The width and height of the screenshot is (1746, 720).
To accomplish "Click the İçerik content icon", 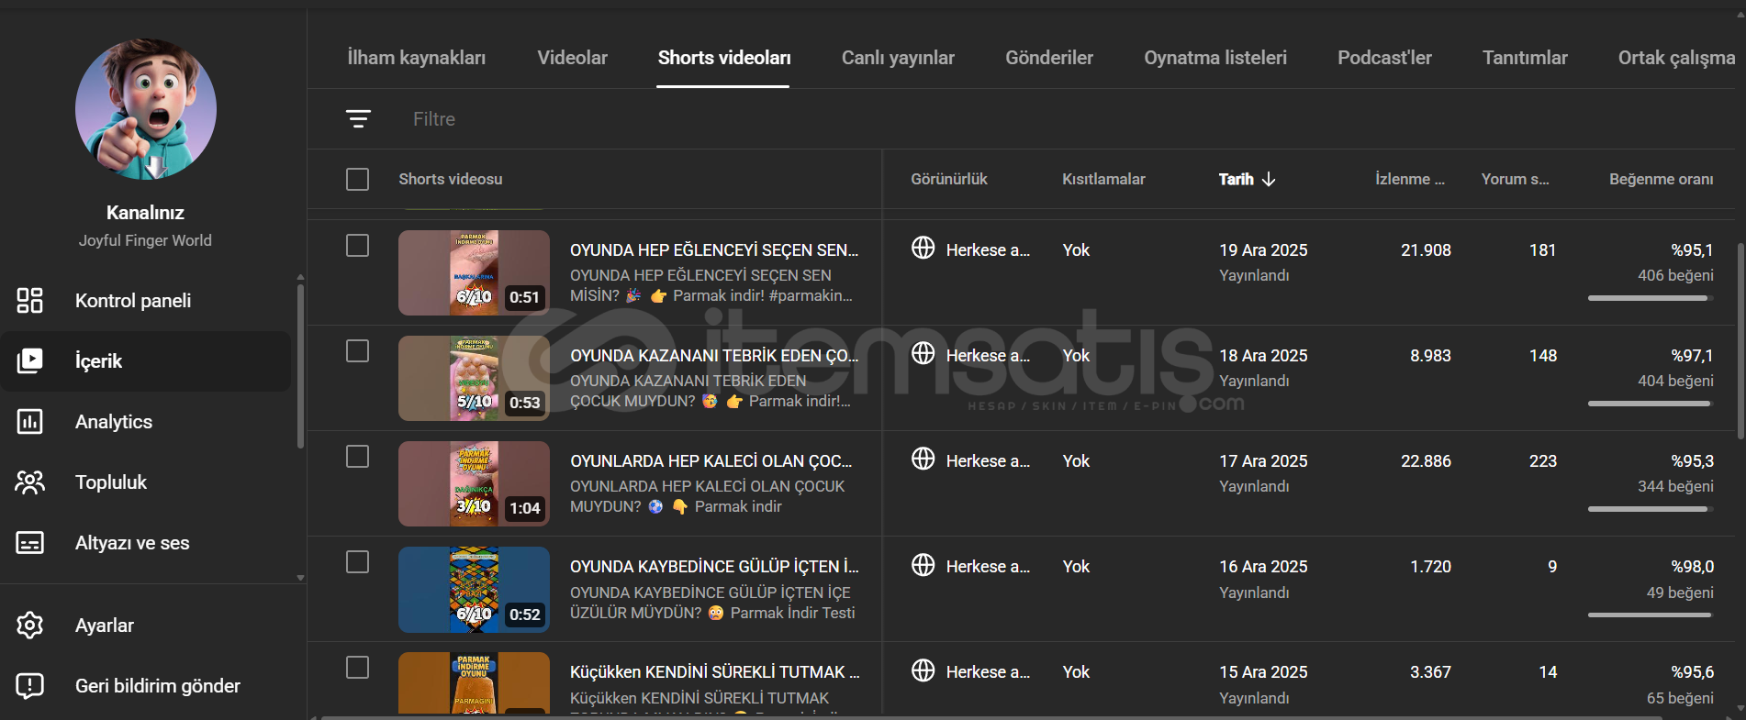I will (29, 360).
